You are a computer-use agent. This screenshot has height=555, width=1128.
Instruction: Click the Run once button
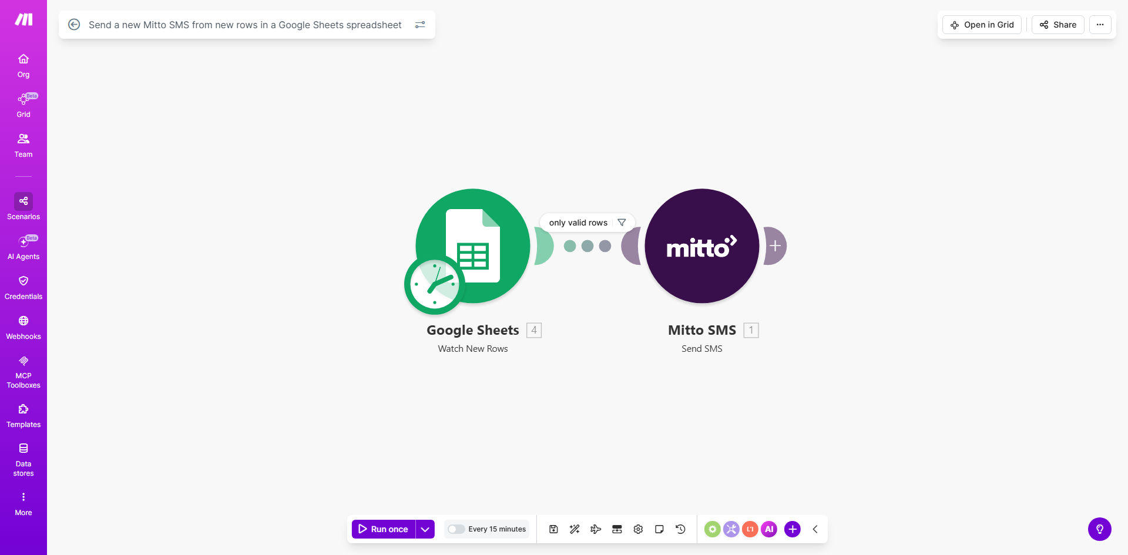click(384, 529)
